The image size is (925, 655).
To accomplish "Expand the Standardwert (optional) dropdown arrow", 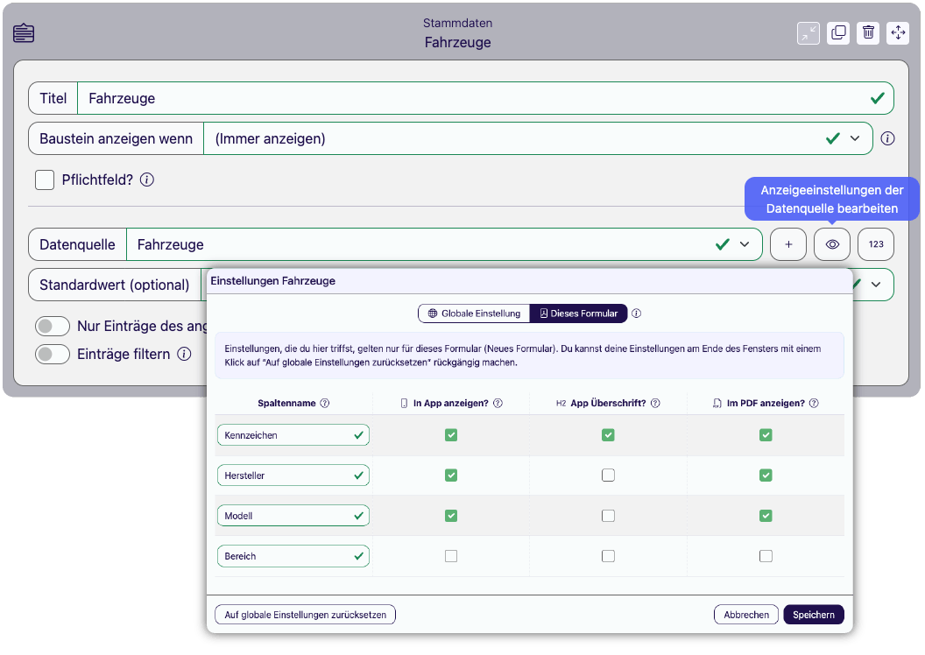I will [876, 285].
